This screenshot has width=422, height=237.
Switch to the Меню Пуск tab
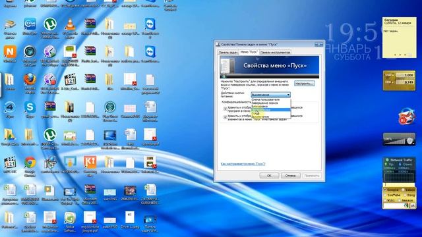pyautogui.click(x=249, y=52)
